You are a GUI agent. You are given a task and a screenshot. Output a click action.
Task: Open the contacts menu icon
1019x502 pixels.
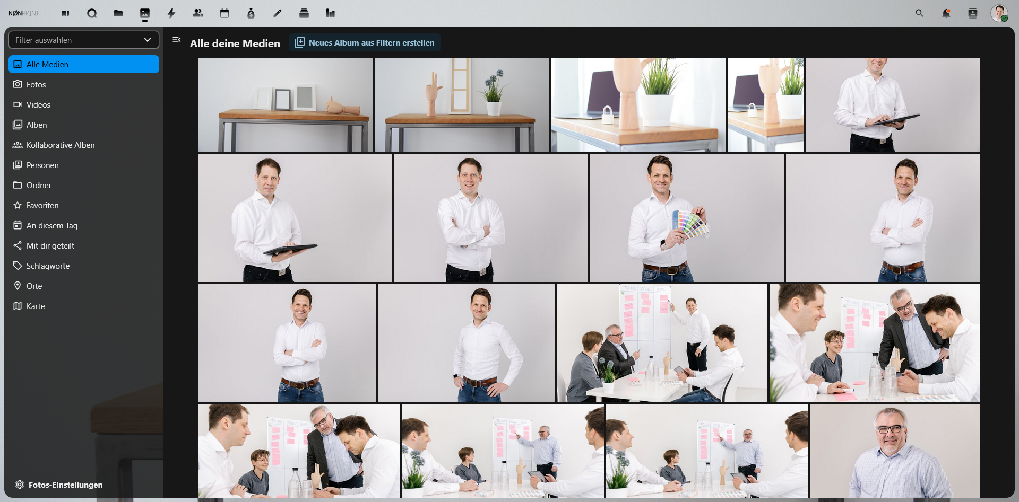(972, 13)
